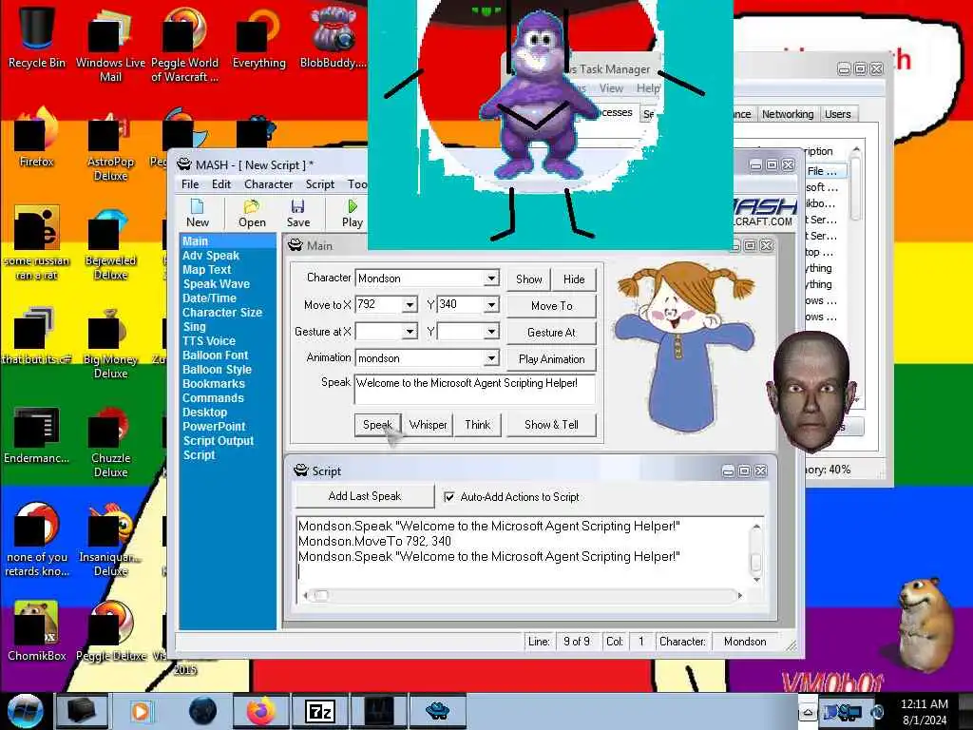Click the Think button
The height and width of the screenshot is (730, 973).
tap(477, 425)
